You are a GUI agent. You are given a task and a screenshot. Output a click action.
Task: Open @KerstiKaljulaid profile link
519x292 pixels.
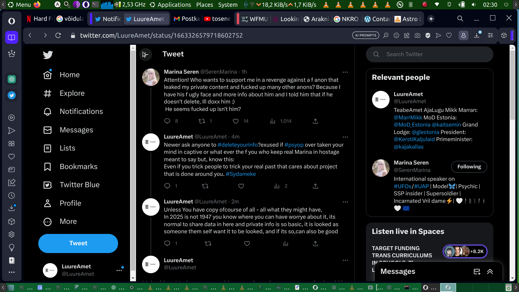414,140
